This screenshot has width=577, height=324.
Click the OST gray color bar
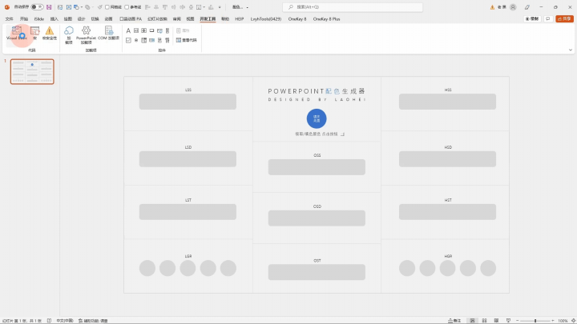pyautogui.click(x=317, y=272)
